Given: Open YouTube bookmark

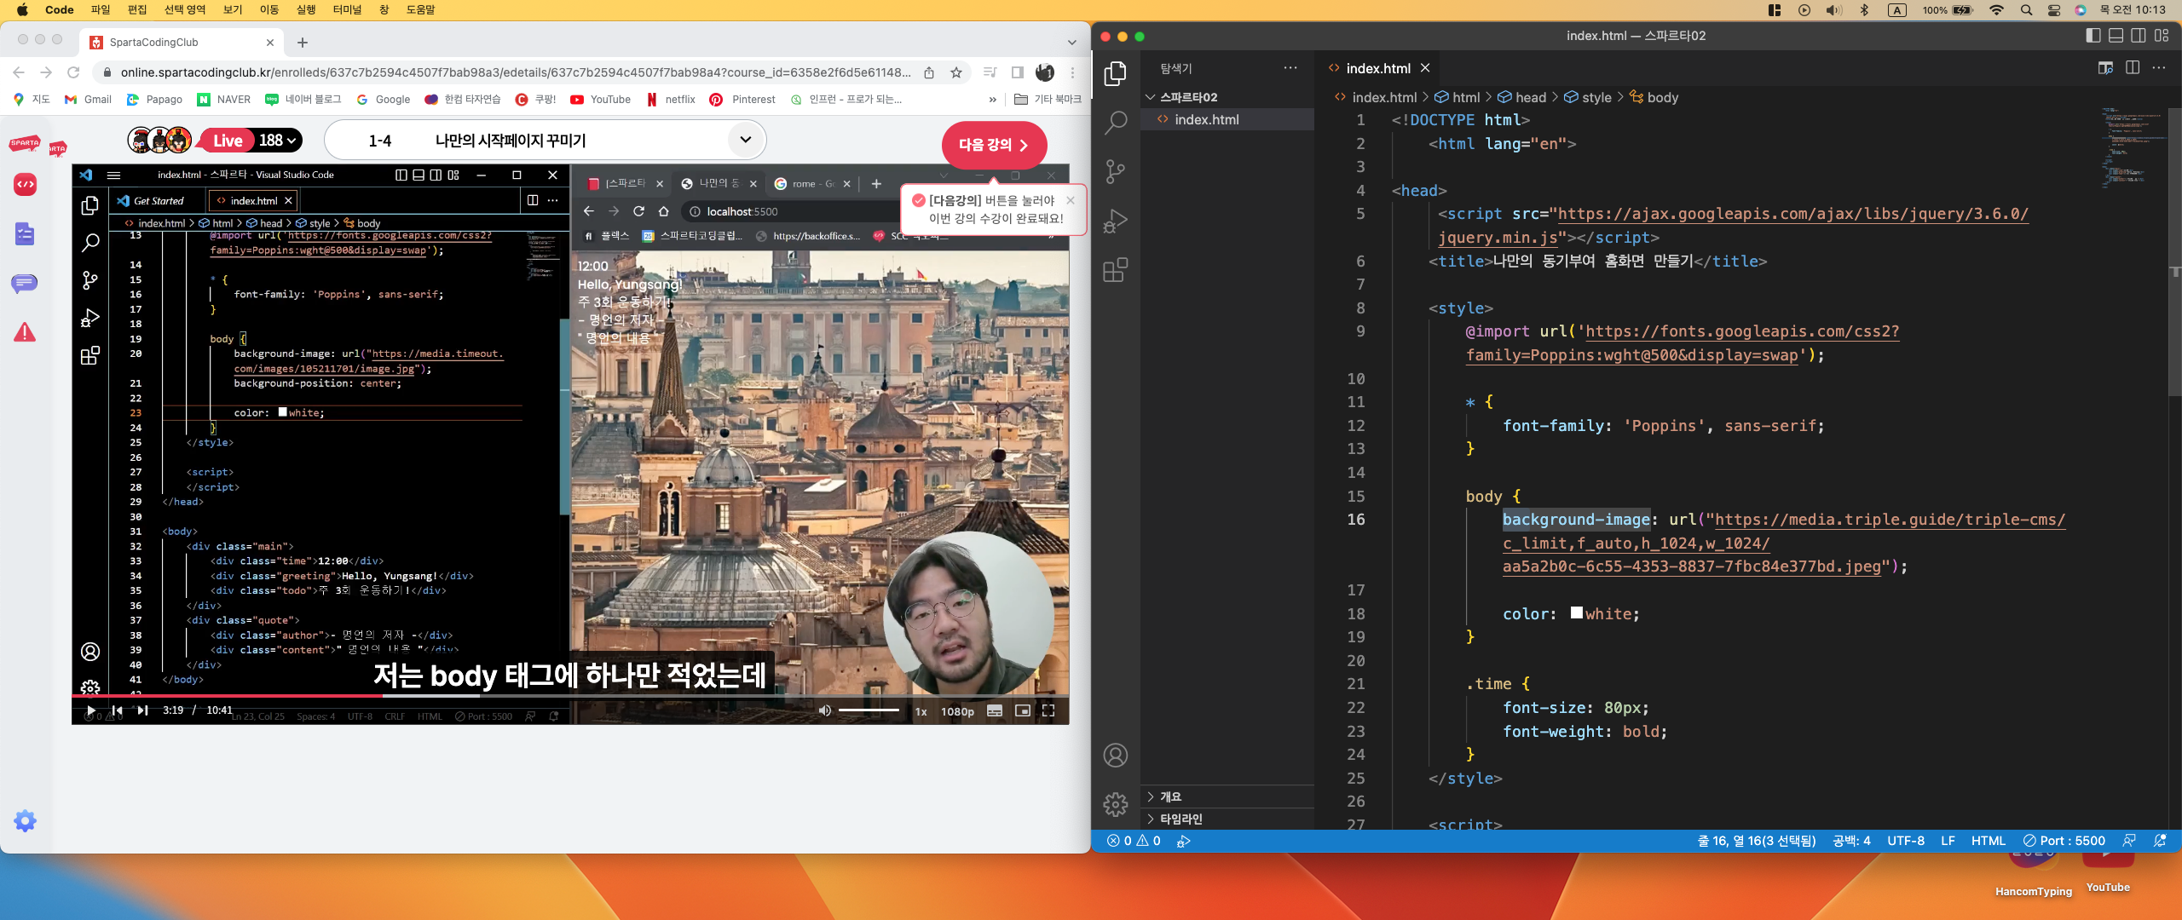Looking at the screenshot, I should (x=601, y=99).
